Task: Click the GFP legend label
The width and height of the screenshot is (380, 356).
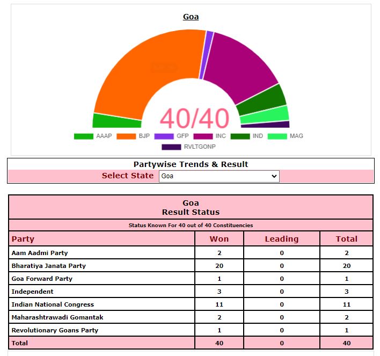Action: click(x=182, y=136)
